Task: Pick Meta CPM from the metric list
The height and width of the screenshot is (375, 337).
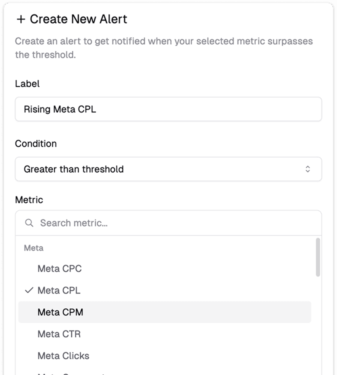Action: [60, 312]
